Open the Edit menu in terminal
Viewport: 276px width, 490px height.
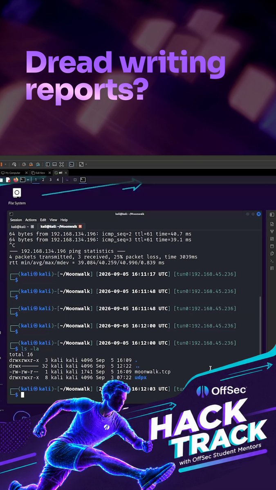(43, 220)
